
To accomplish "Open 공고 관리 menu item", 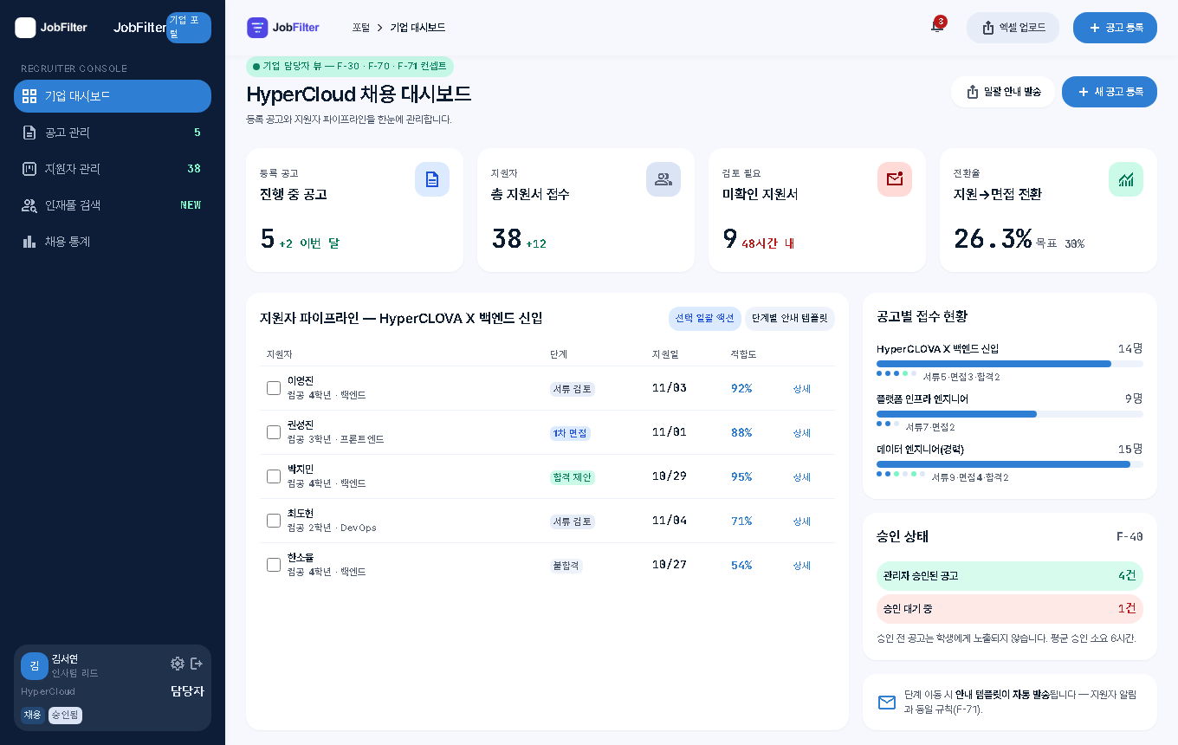I will click(x=113, y=133).
